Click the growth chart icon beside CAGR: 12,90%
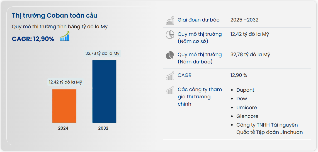This screenshot has height=152, width=318. click(64, 37)
